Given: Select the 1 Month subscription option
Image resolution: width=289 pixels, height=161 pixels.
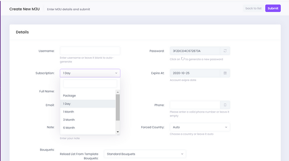Looking at the screenshot, I should (x=88, y=112).
